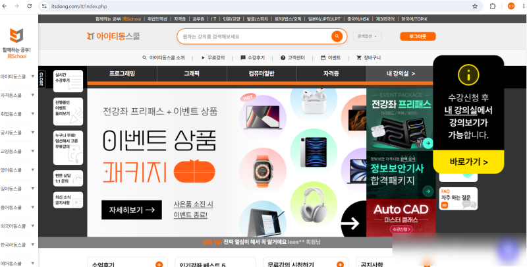This screenshot has width=527, height=267.
Task: Click the browser address bar URL
Action: pyautogui.click(x=79, y=6)
